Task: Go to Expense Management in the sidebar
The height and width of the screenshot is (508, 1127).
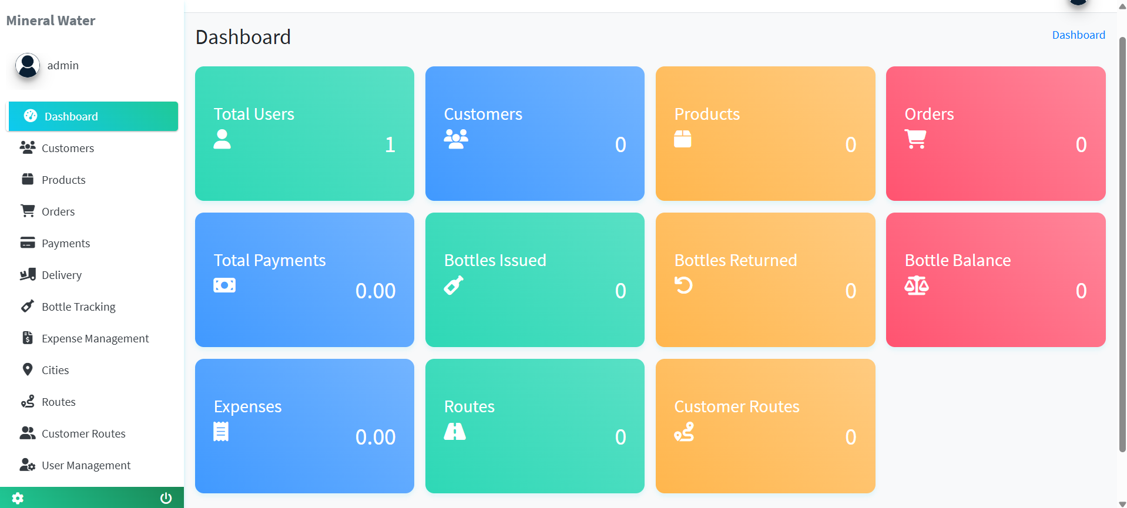Action: pos(92,338)
